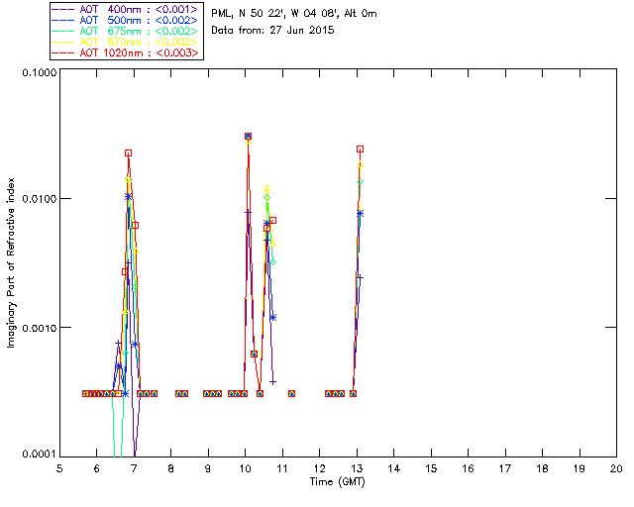Click the 'Time (GMT)' axis label
The width and height of the screenshot is (634, 507).
click(x=337, y=482)
